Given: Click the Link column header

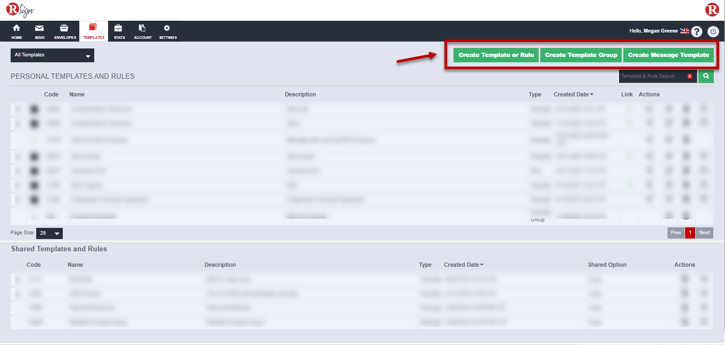Looking at the screenshot, I should (x=627, y=94).
